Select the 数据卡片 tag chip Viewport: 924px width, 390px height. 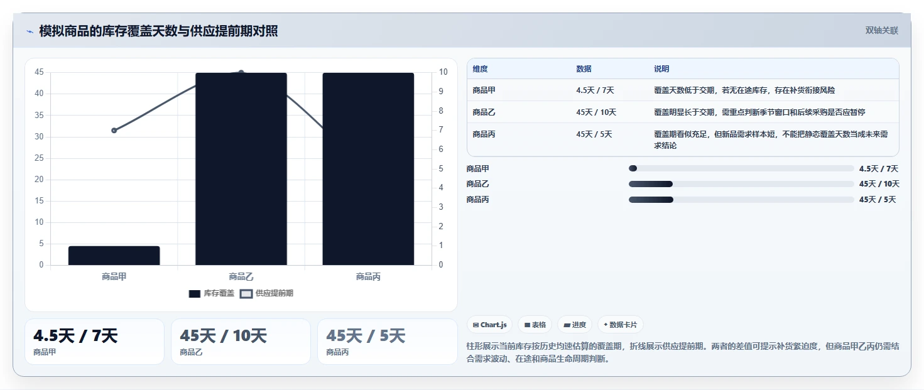click(x=620, y=325)
